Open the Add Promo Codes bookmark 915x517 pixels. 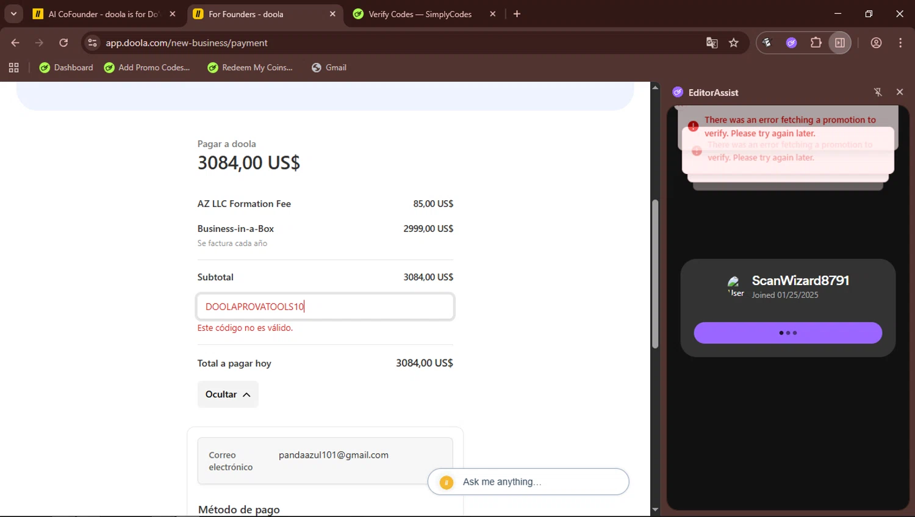[x=147, y=68]
